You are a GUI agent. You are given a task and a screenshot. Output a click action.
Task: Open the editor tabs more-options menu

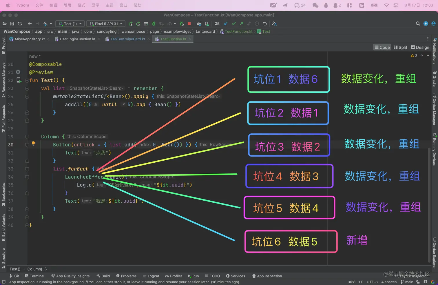428,39
